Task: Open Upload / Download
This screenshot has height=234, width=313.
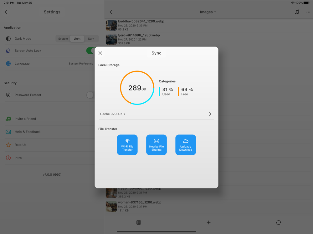Action: coord(185,145)
